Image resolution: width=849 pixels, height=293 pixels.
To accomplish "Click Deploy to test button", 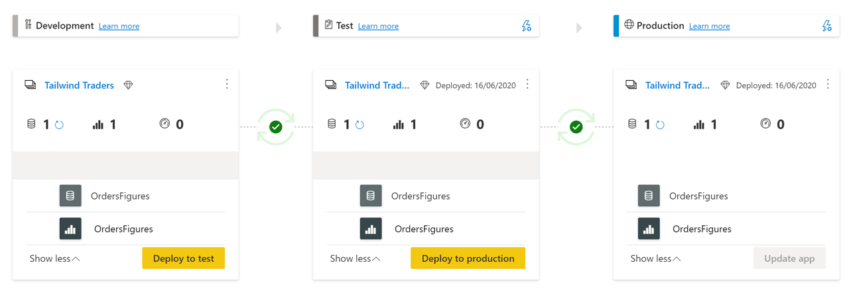I will point(184,258).
